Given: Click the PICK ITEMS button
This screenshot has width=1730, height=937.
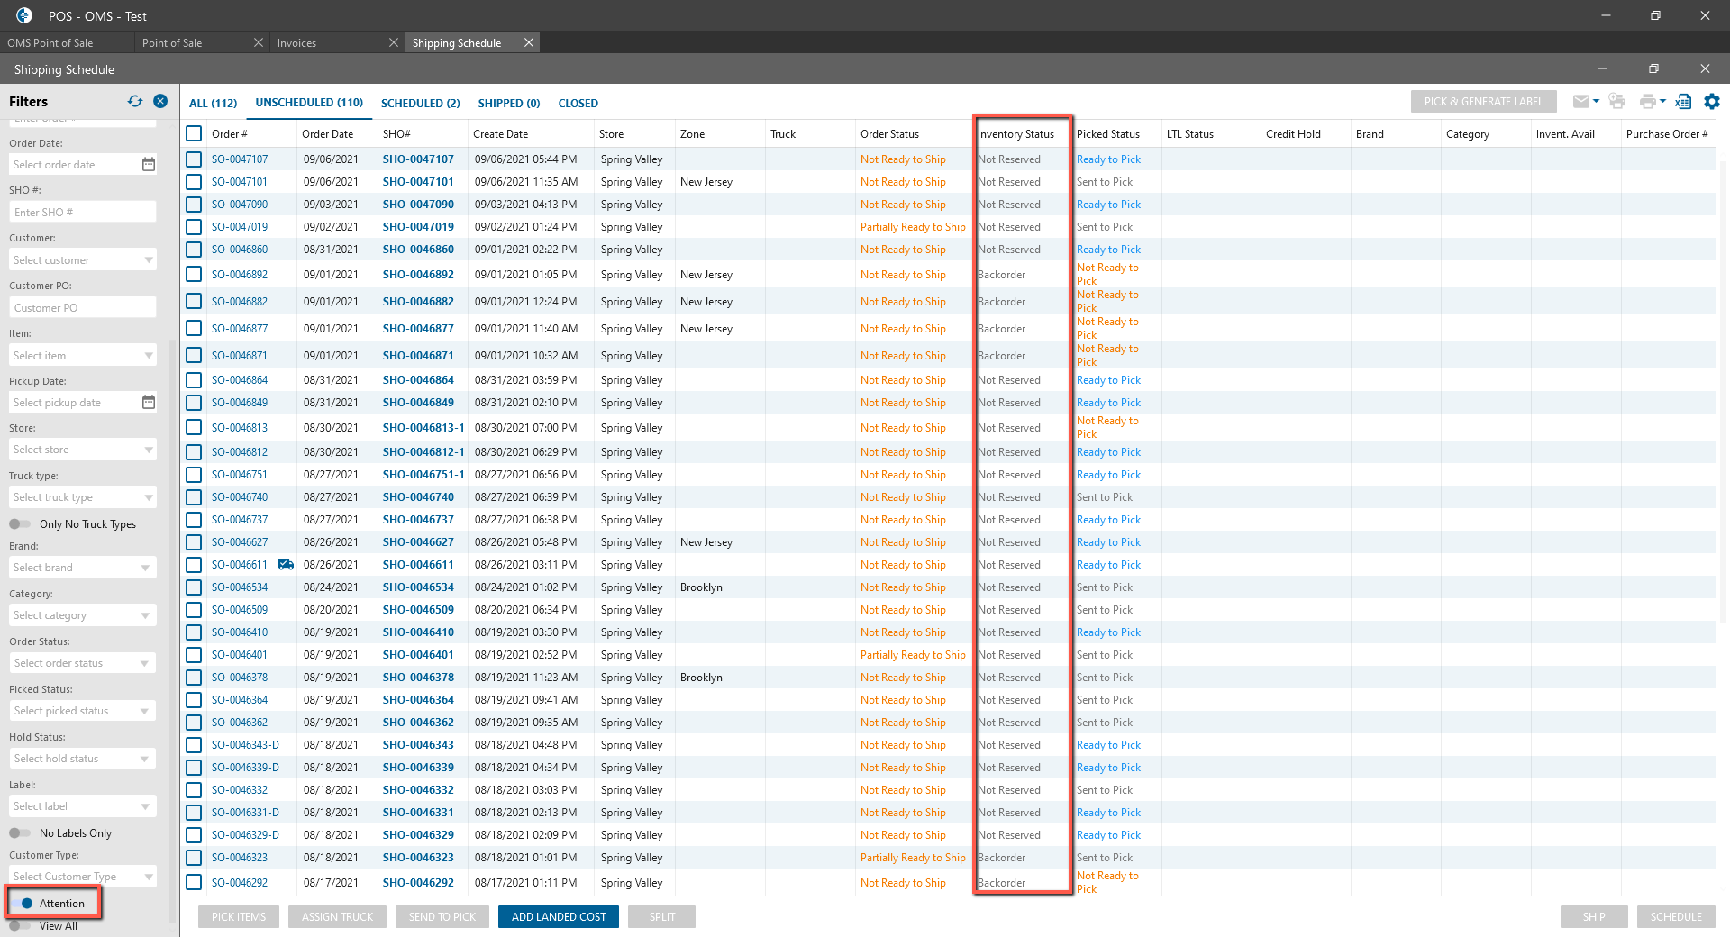Looking at the screenshot, I should click(239, 917).
